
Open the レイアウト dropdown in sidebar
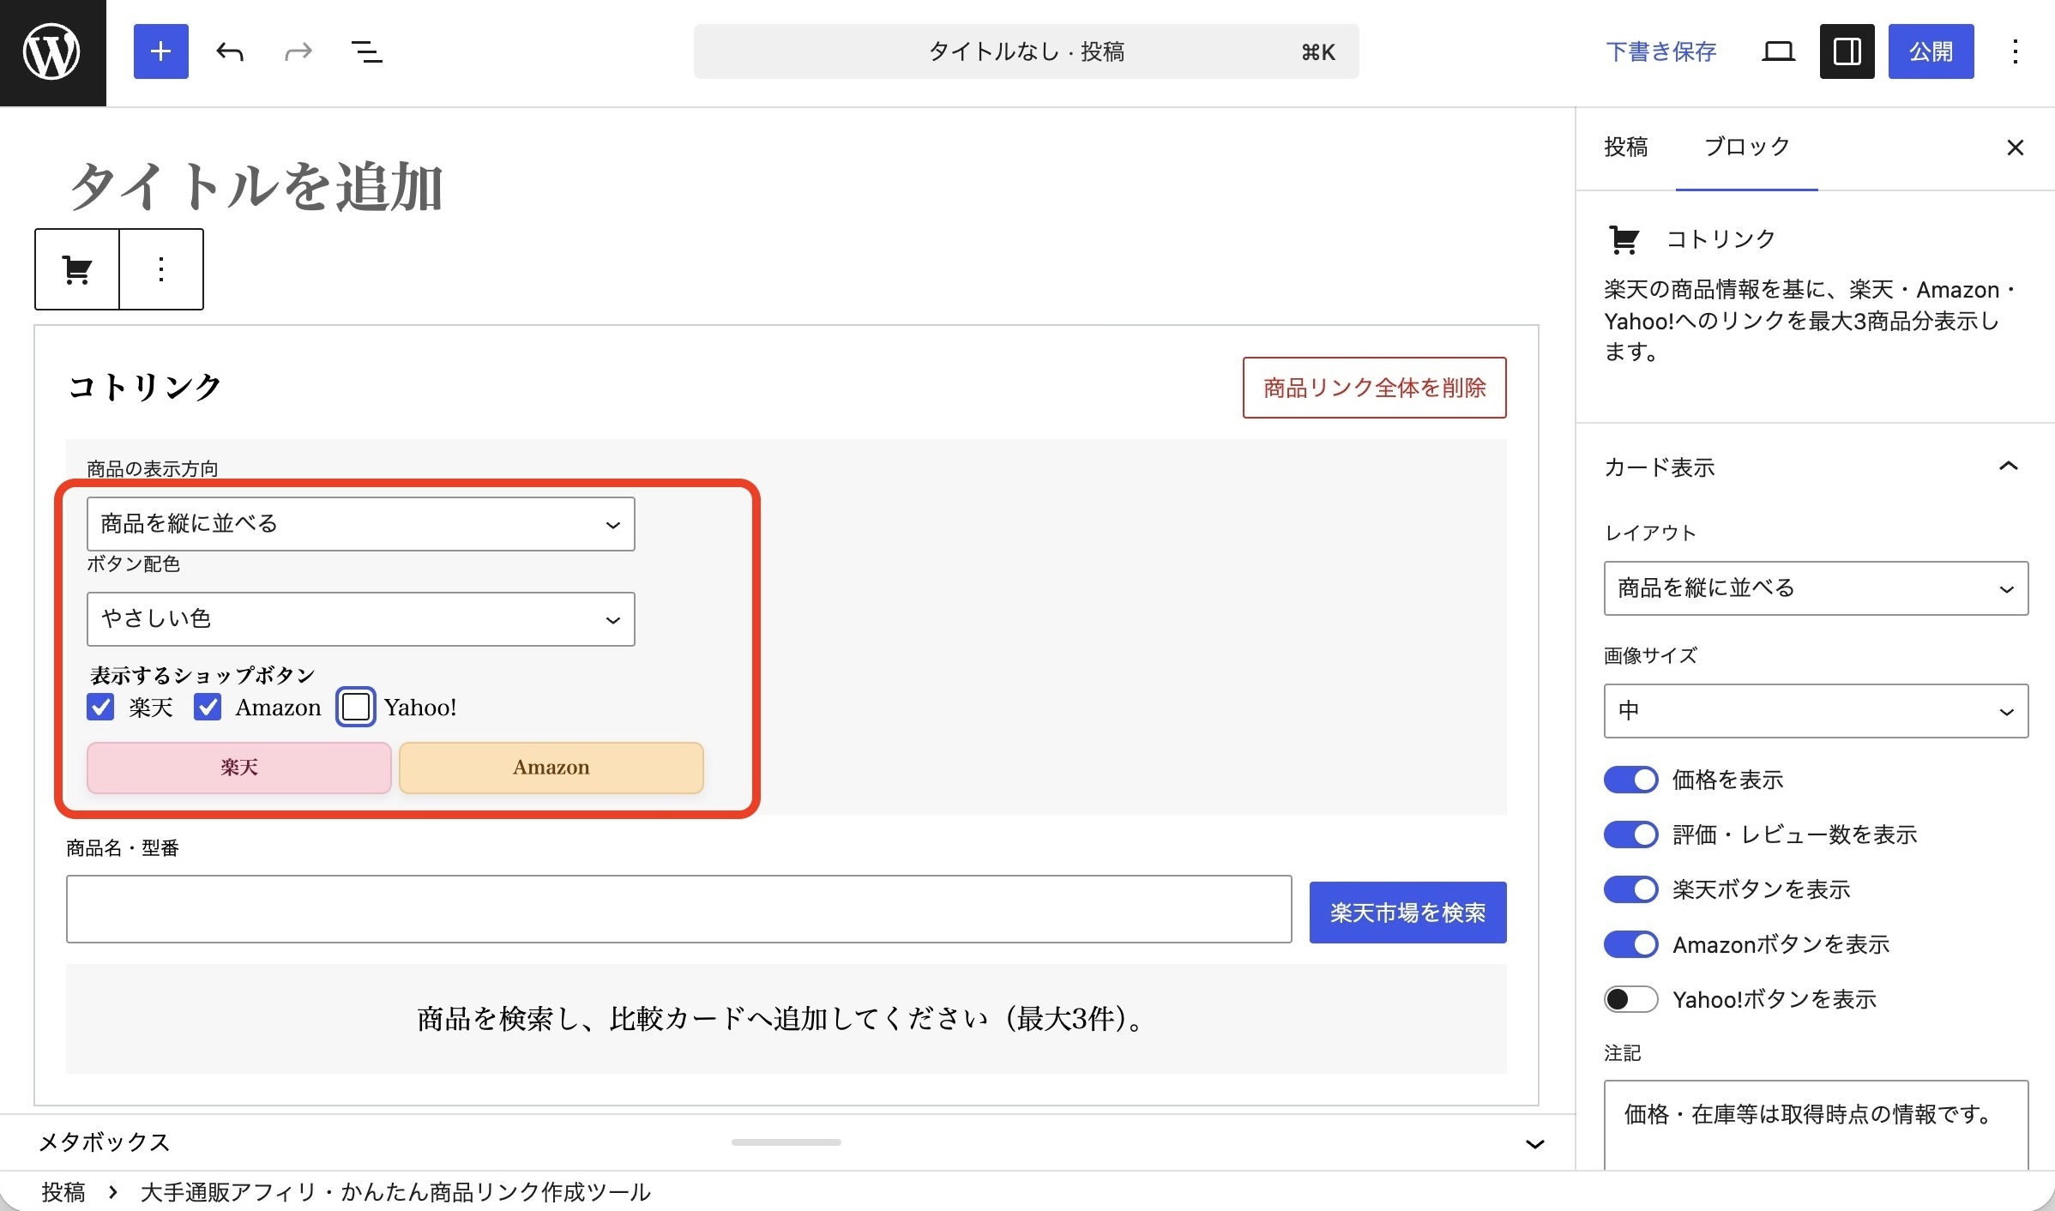point(1816,588)
